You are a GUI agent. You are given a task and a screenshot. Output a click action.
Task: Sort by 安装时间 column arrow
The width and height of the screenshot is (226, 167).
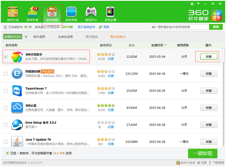pos(165,45)
